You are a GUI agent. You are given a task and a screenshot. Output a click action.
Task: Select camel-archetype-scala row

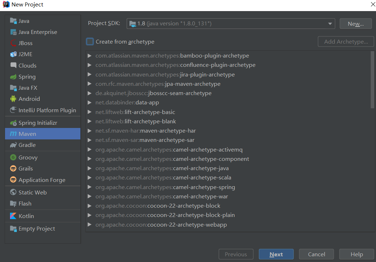click(228, 178)
